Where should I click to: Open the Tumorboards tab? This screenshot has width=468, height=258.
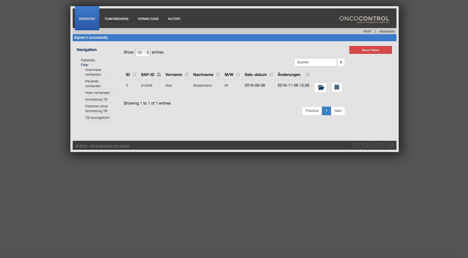click(116, 19)
